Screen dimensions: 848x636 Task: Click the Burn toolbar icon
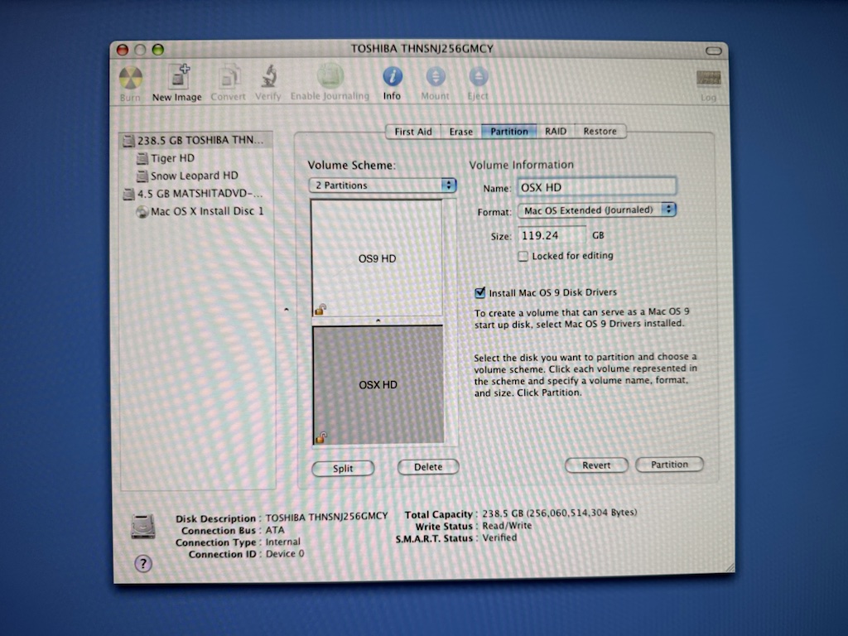click(x=130, y=78)
